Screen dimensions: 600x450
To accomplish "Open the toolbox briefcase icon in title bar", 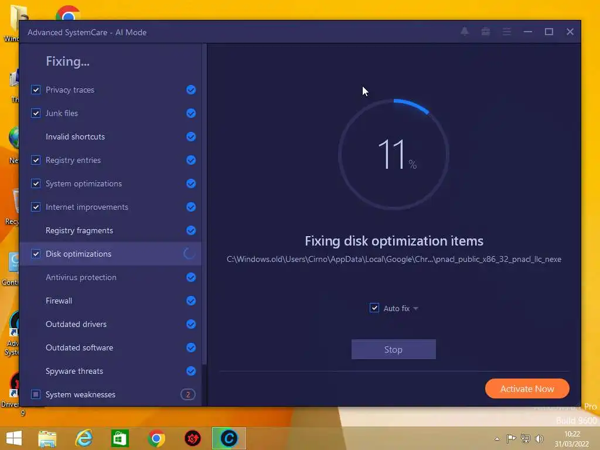I will pyautogui.click(x=486, y=32).
